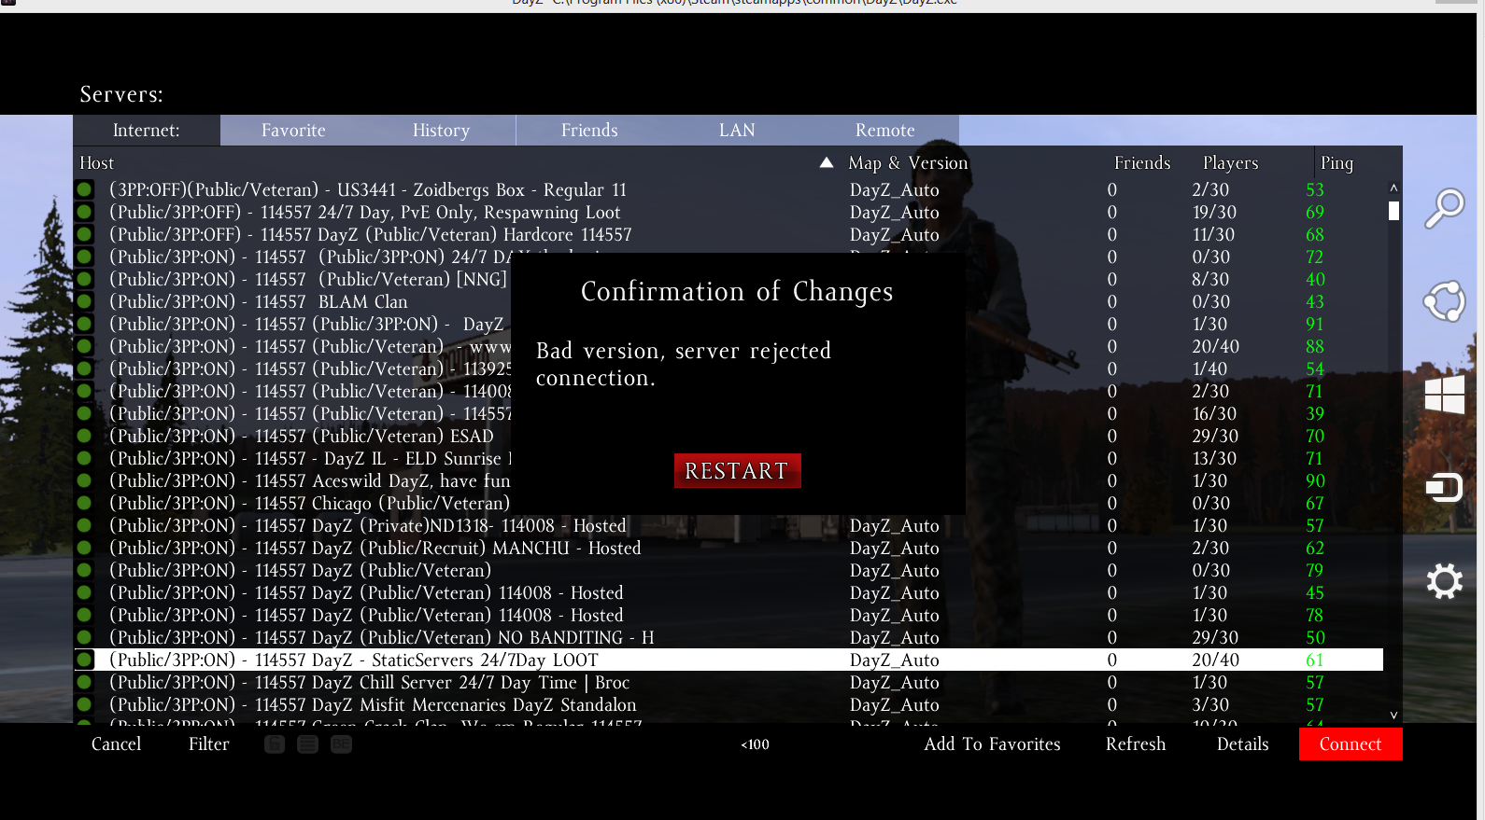Select Chill Server 24/7 Day Time row

[x=728, y=682]
